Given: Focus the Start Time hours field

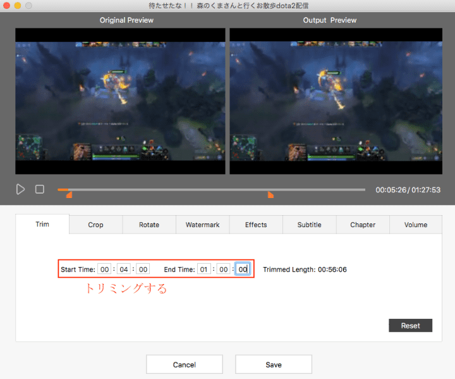Looking at the screenshot, I should [x=104, y=270].
